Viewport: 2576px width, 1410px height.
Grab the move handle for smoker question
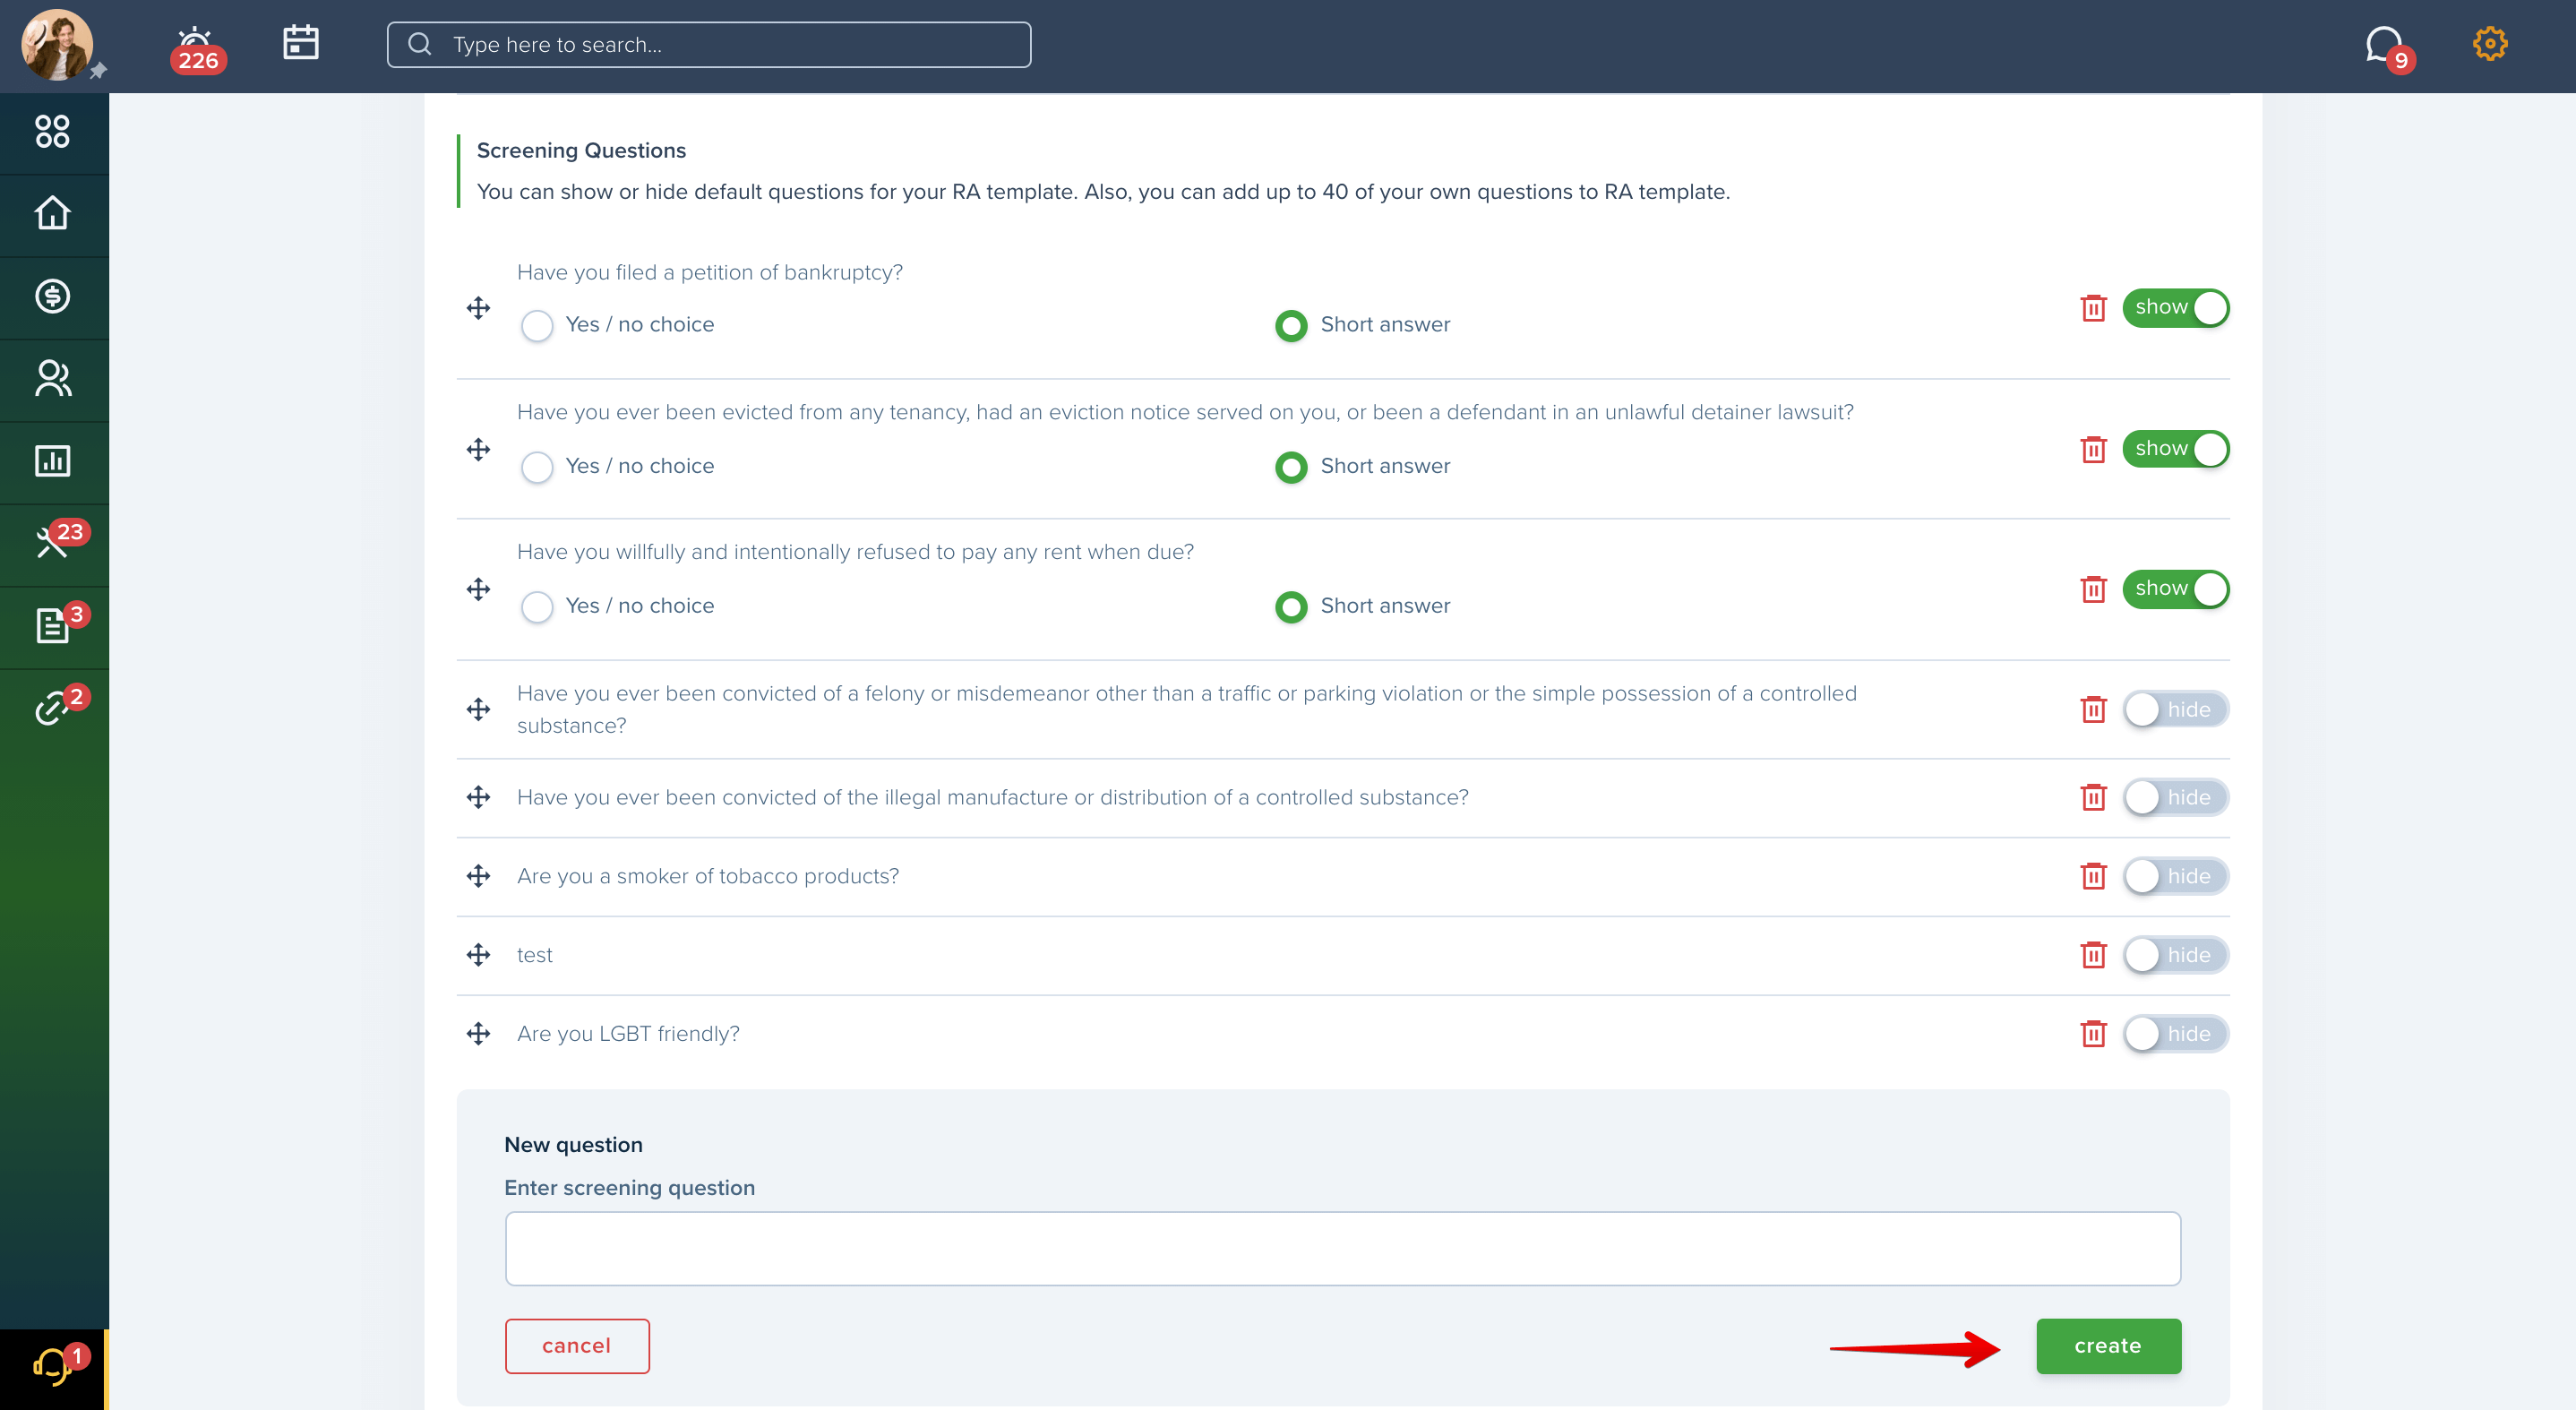coord(478,876)
